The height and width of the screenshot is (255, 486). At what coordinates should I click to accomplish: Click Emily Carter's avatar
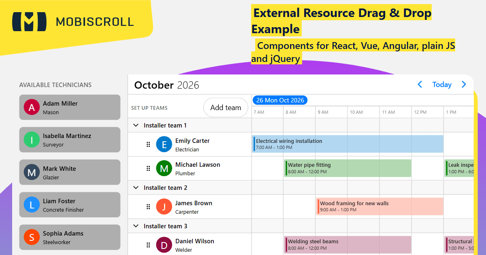tap(164, 144)
